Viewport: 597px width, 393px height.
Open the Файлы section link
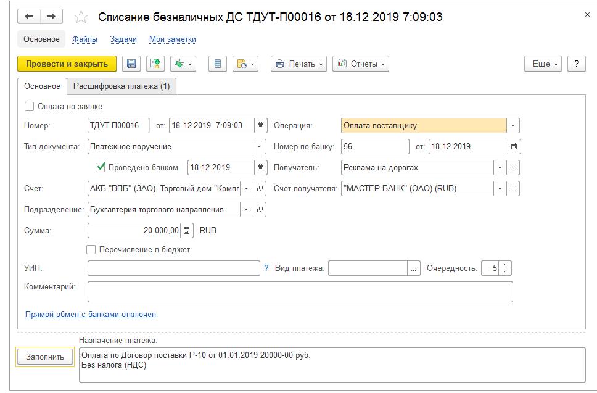(x=84, y=39)
